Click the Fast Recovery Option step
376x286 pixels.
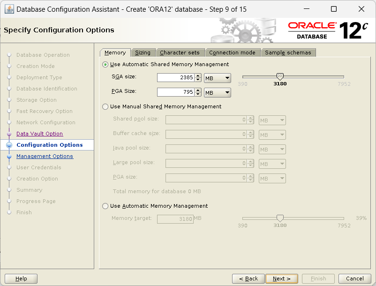point(45,111)
